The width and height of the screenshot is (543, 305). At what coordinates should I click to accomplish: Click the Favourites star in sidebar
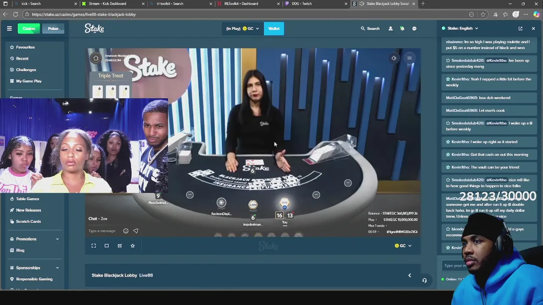pyautogui.click(x=12, y=47)
